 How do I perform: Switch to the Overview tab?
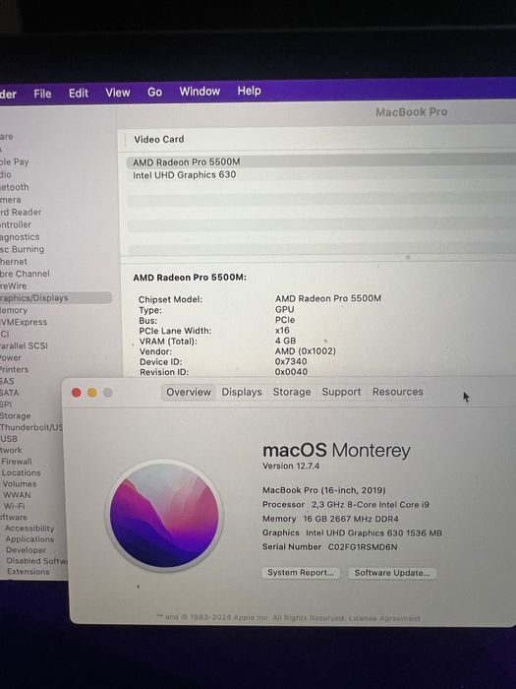click(x=189, y=392)
